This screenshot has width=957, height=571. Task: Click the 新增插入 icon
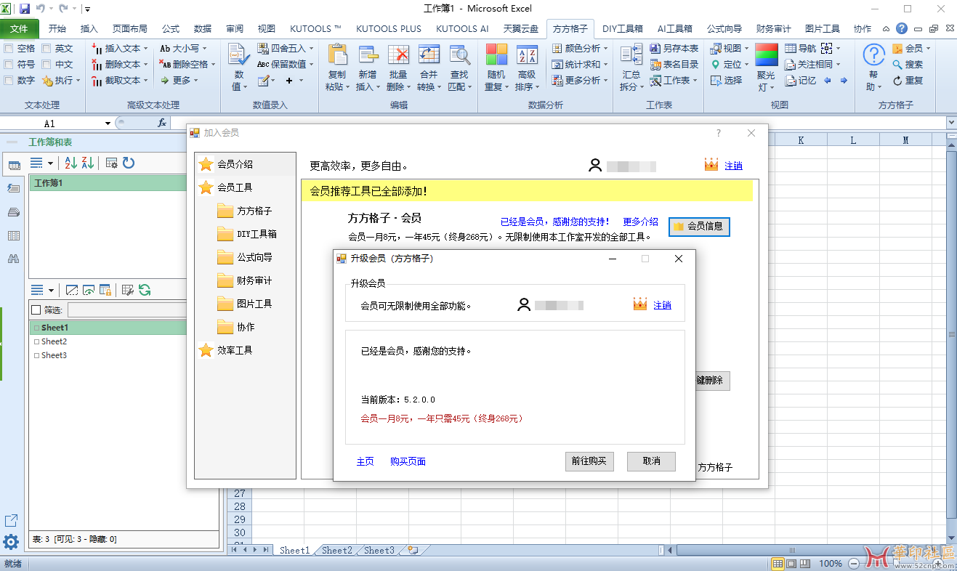pyautogui.click(x=368, y=55)
